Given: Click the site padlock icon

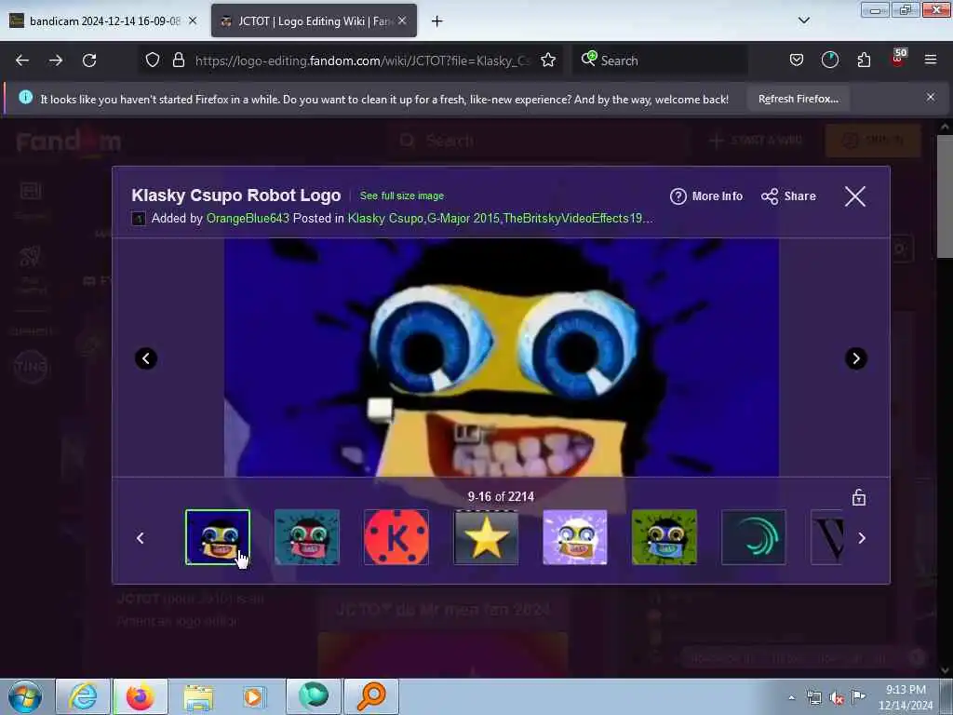Looking at the screenshot, I should click(x=178, y=60).
